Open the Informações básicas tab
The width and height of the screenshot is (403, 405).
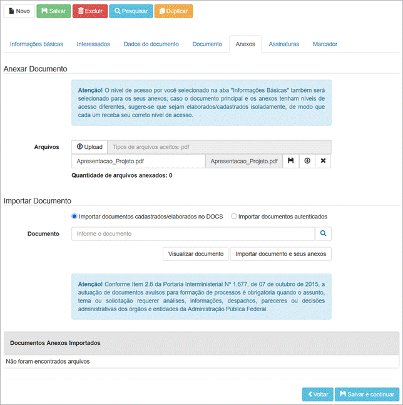tap(36, 44)
